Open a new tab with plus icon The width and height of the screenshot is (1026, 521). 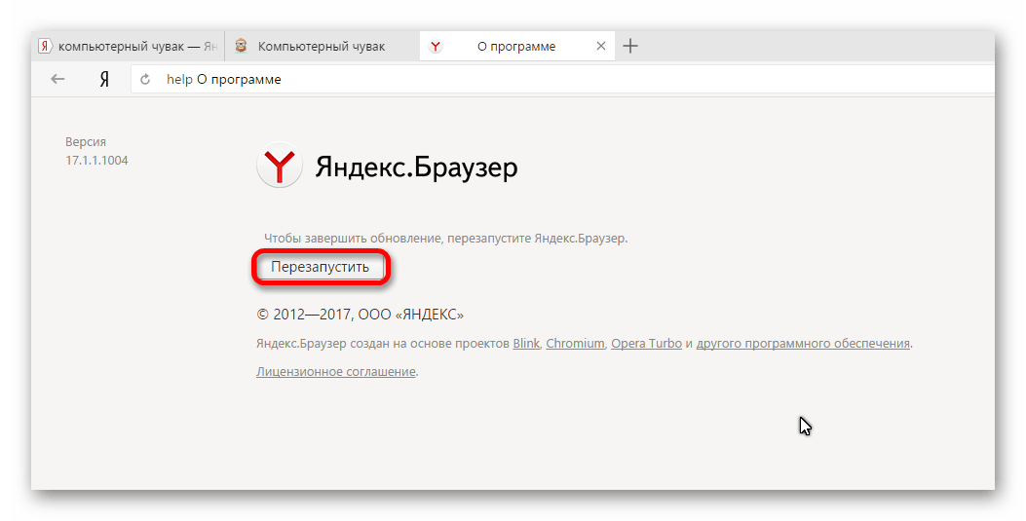(630, 46)
